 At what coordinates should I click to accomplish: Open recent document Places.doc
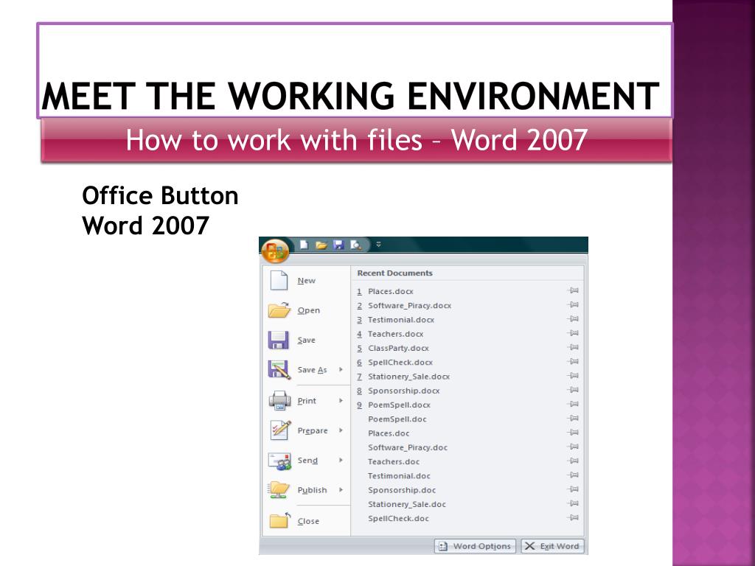[389, 433]
